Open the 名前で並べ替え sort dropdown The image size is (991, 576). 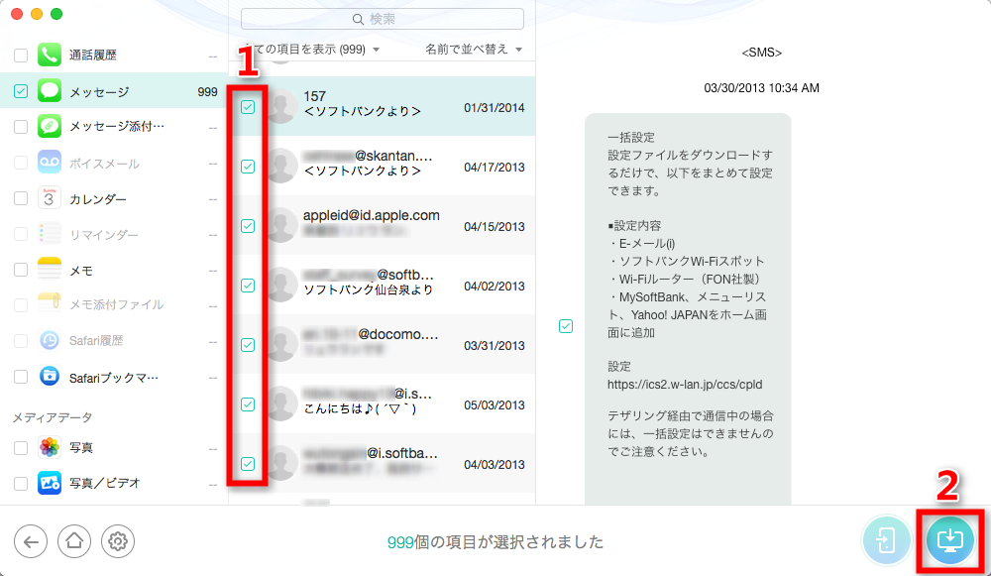[474, 50]
